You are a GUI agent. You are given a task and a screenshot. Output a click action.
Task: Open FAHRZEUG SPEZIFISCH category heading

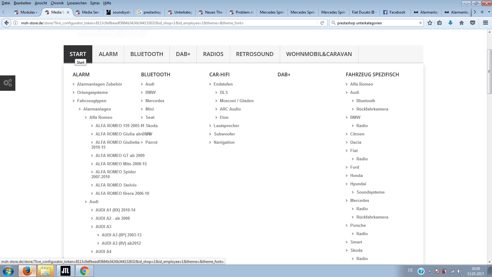pyautogui.click(x=372, y=74)
